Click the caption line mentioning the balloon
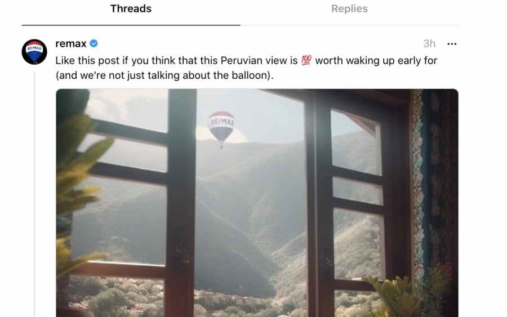Image resolution: width=507 pixels, height=317 pixels. (164, 75)
